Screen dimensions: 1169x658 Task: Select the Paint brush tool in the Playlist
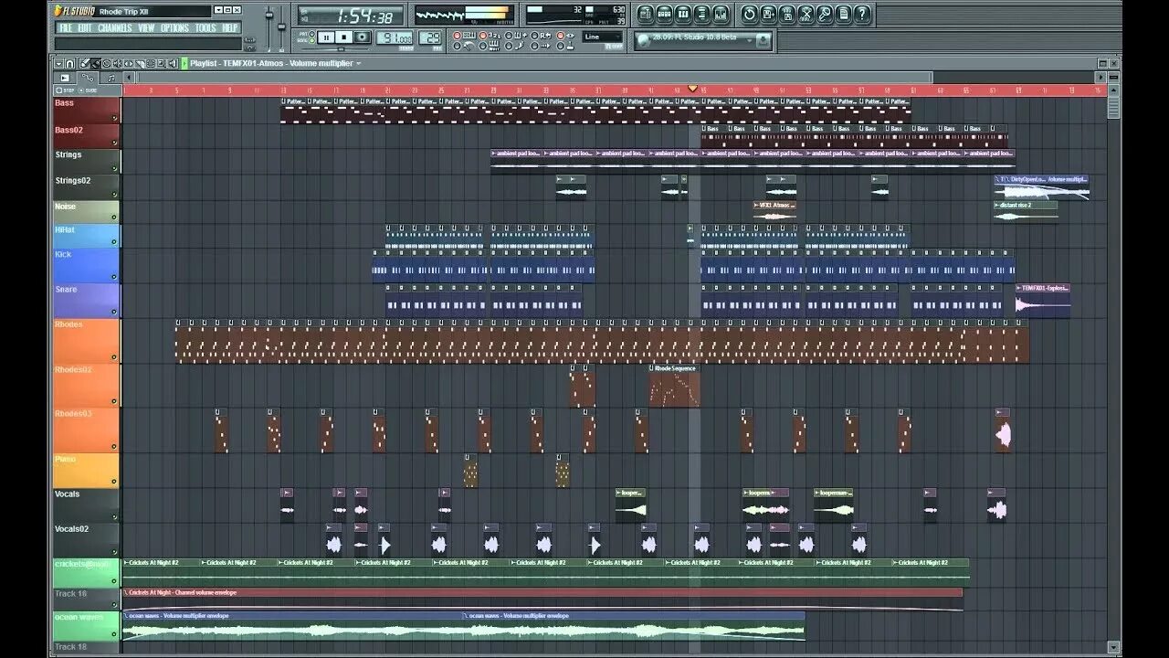click(96, 63)
